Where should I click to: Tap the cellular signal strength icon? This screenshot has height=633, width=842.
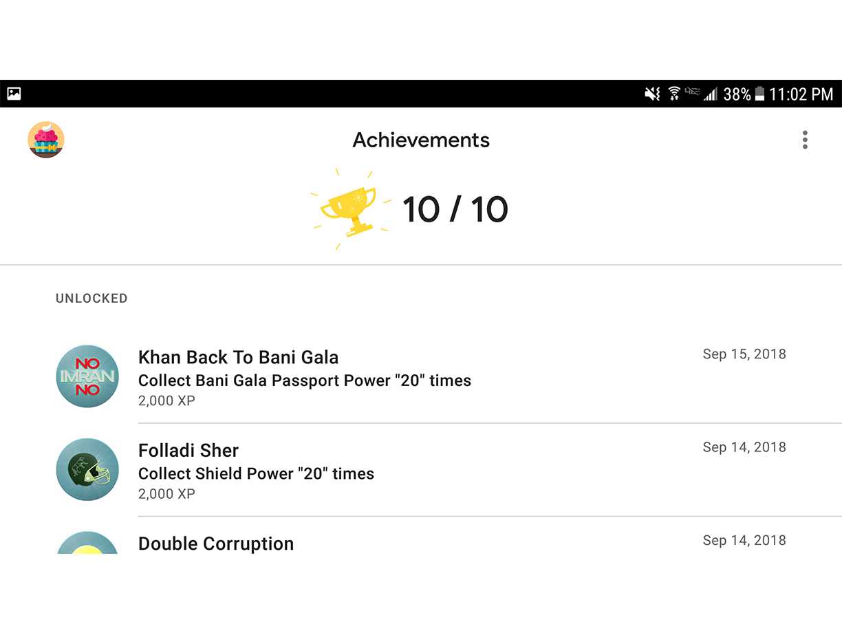coord(710,94)
